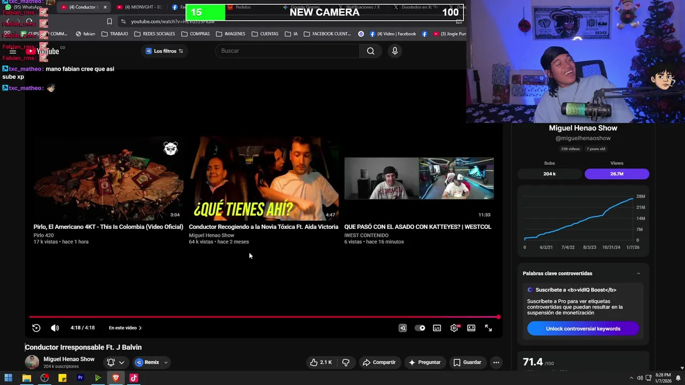Open the Brave browser taskbar icon

[x=116, y=378]
